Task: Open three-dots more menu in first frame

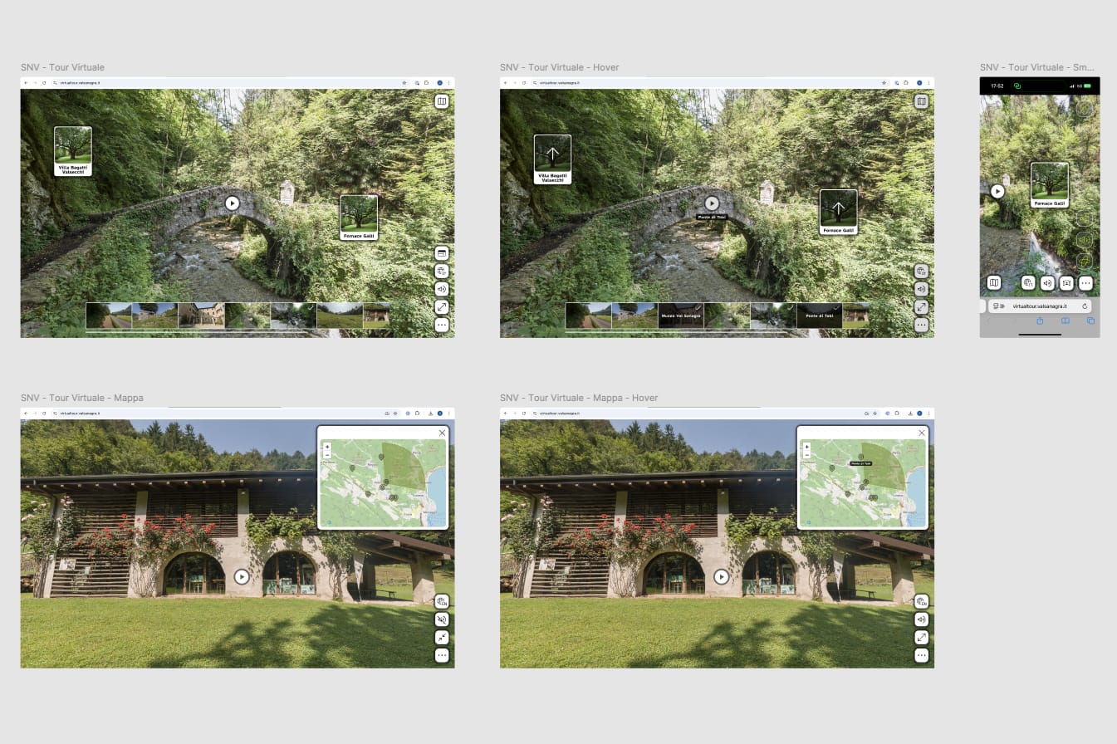Action: click(x=442, y=325)
